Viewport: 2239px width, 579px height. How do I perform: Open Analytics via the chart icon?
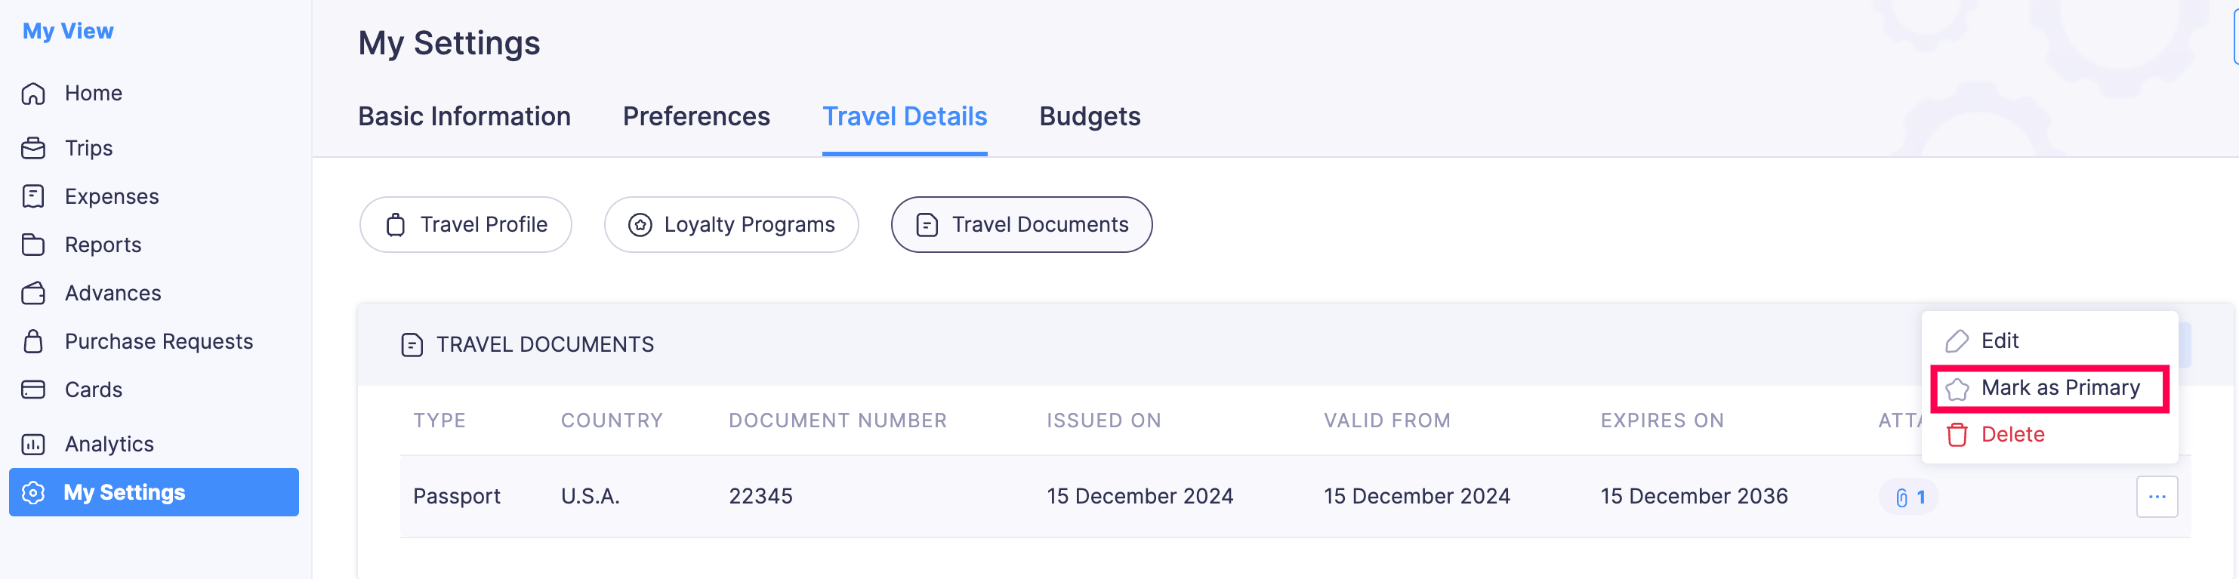[33, 443]
